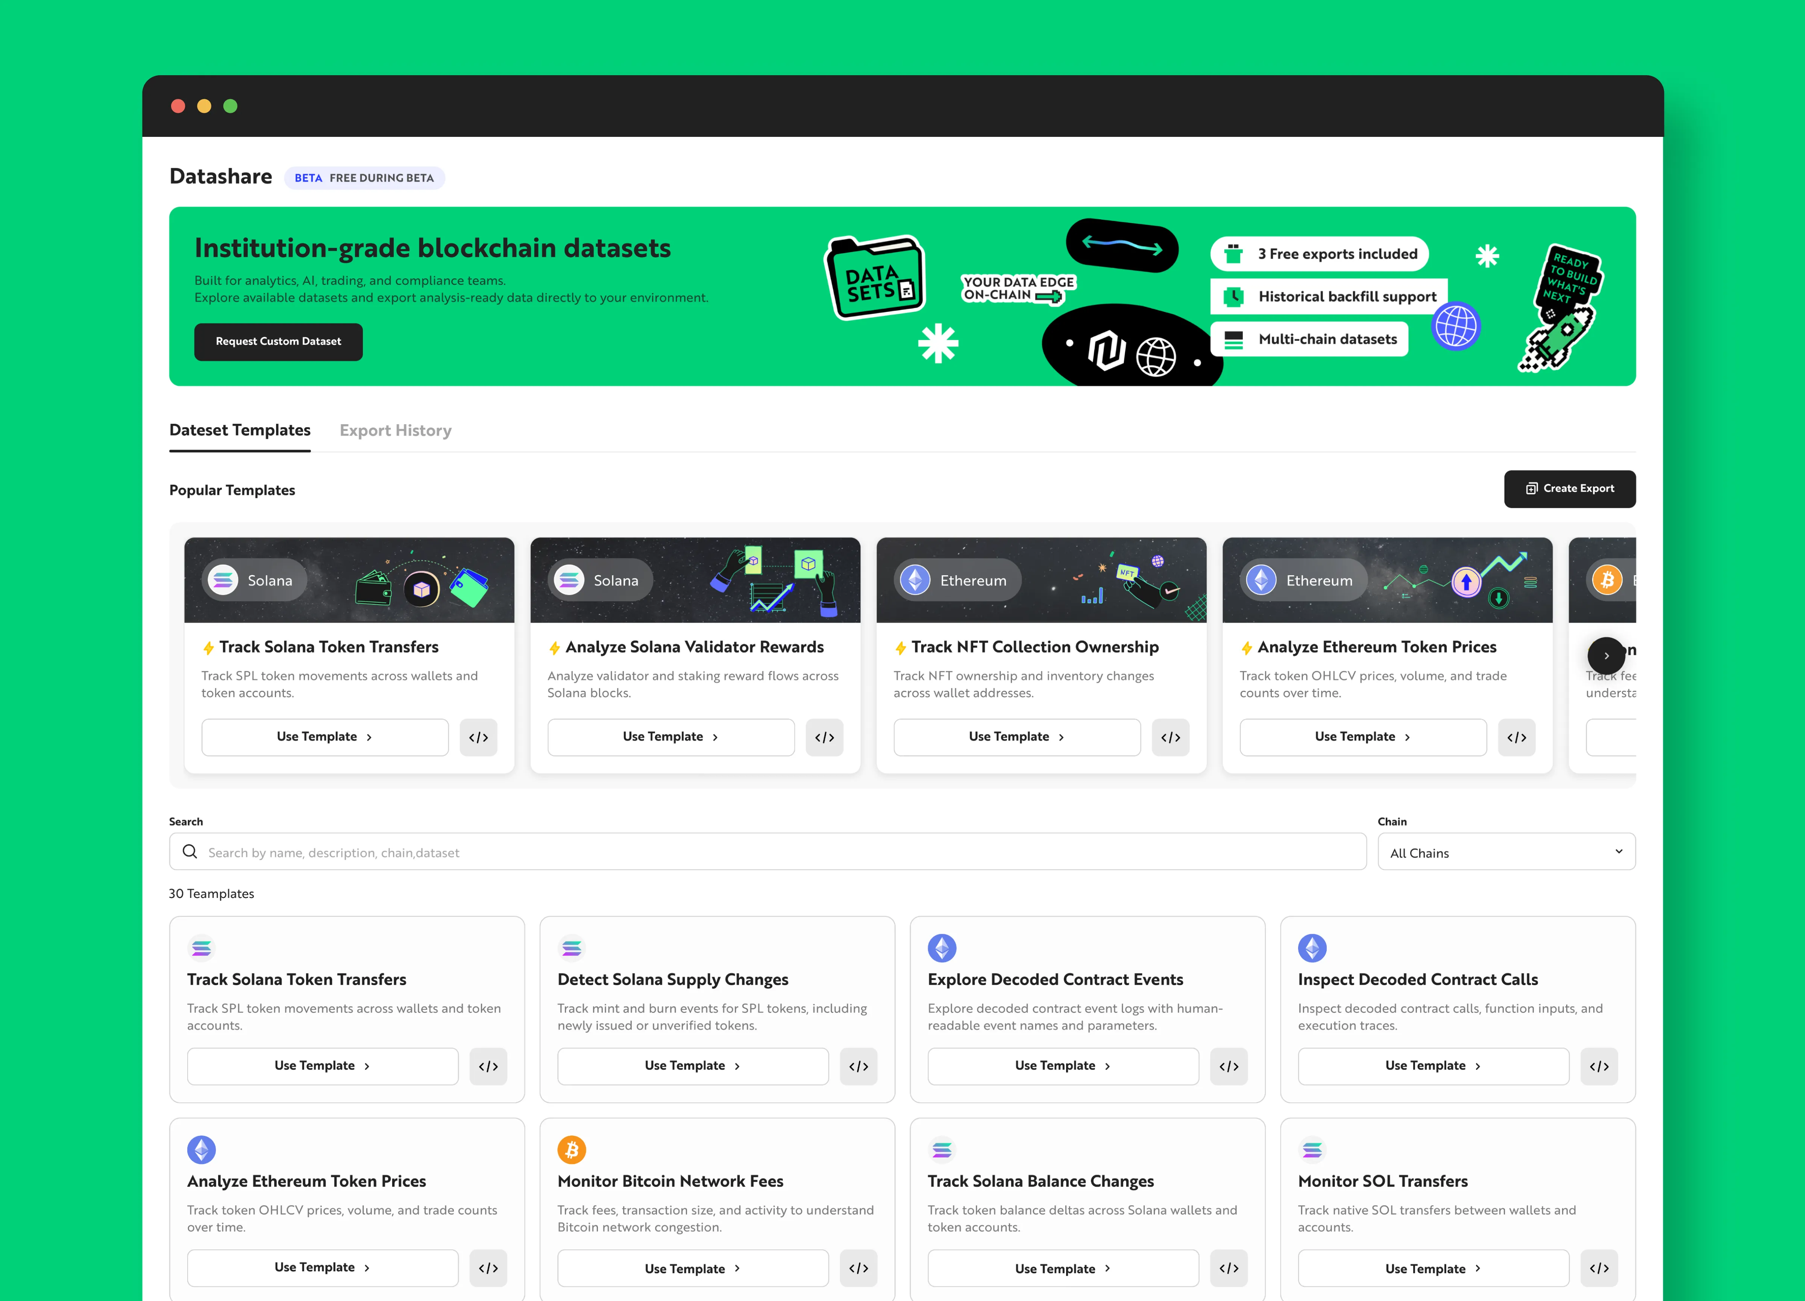Screen dimensions: 1805x1301
Task: Open code view for popular Analyze Ethereum Token Prices
Action: click(1517, 737)
